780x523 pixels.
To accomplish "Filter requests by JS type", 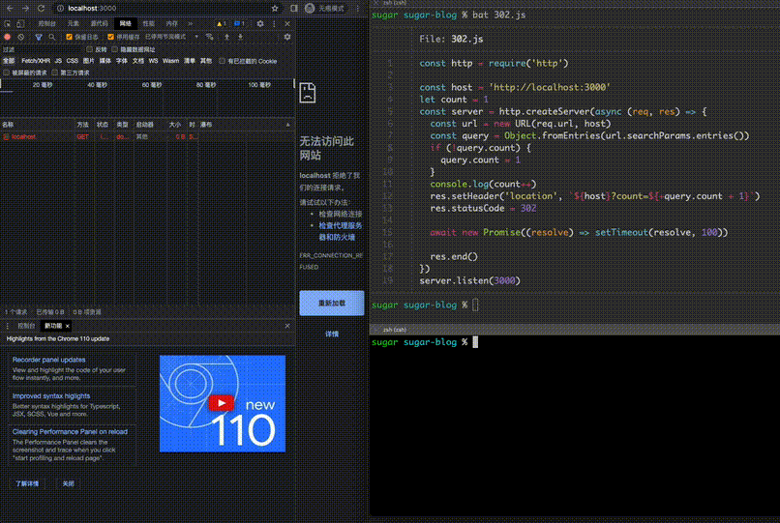I will coord(58,61).
